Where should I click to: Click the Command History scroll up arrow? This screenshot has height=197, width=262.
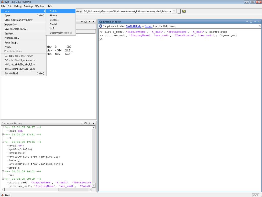(x=94, y=128)
